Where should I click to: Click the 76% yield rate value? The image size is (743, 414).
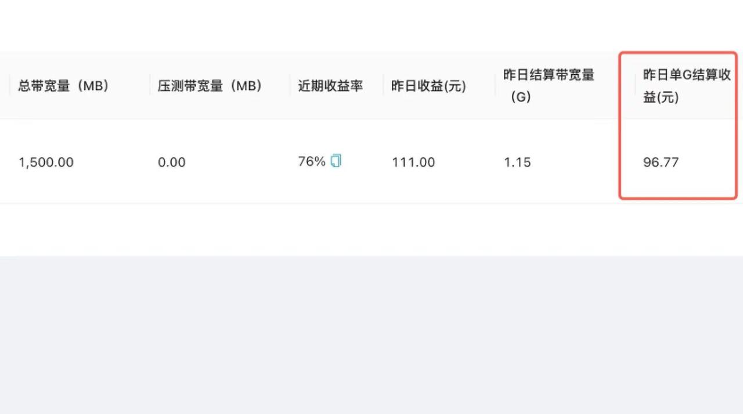(312, 162)
